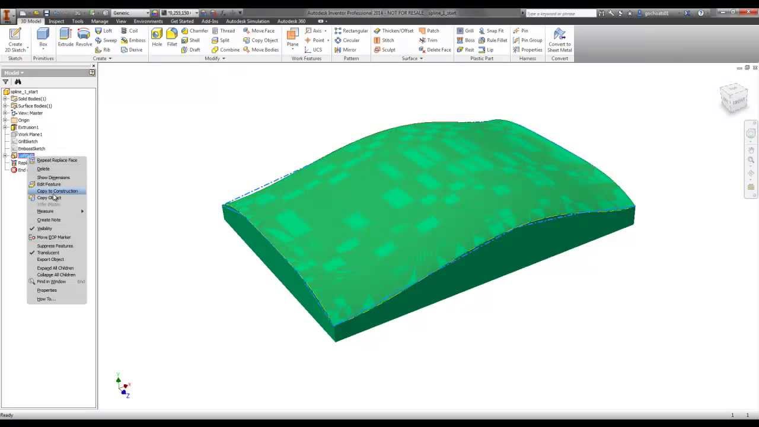
Task: Select the Chamfer tool
Action: [x=194, y=31]
